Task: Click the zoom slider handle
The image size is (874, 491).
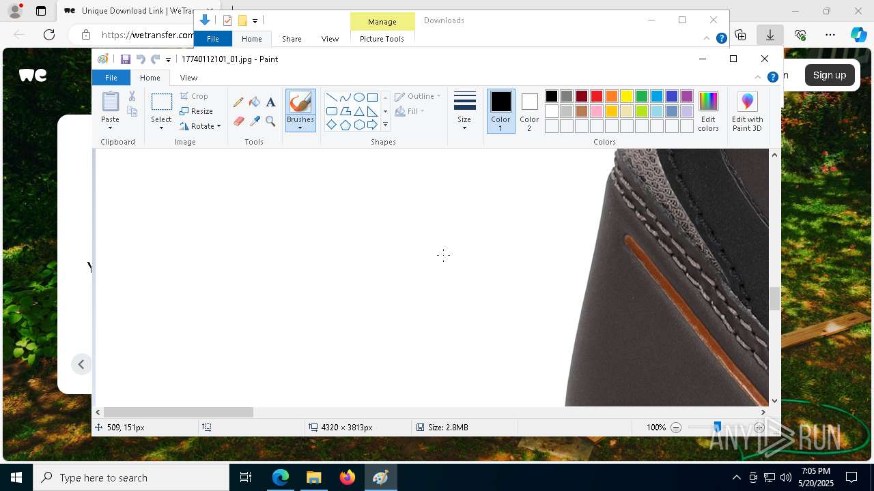Action: pos(717,428)
